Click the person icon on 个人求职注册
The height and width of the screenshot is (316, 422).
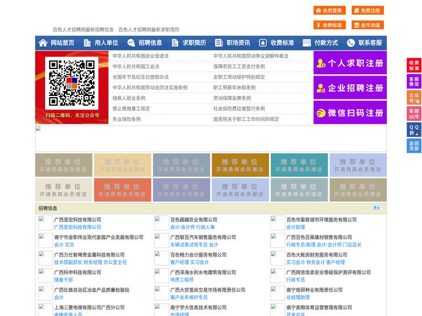[x=321, y=63]
